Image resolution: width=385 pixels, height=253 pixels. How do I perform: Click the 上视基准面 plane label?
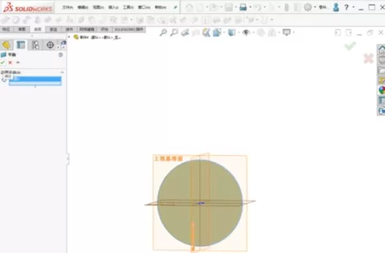[168, 158]
